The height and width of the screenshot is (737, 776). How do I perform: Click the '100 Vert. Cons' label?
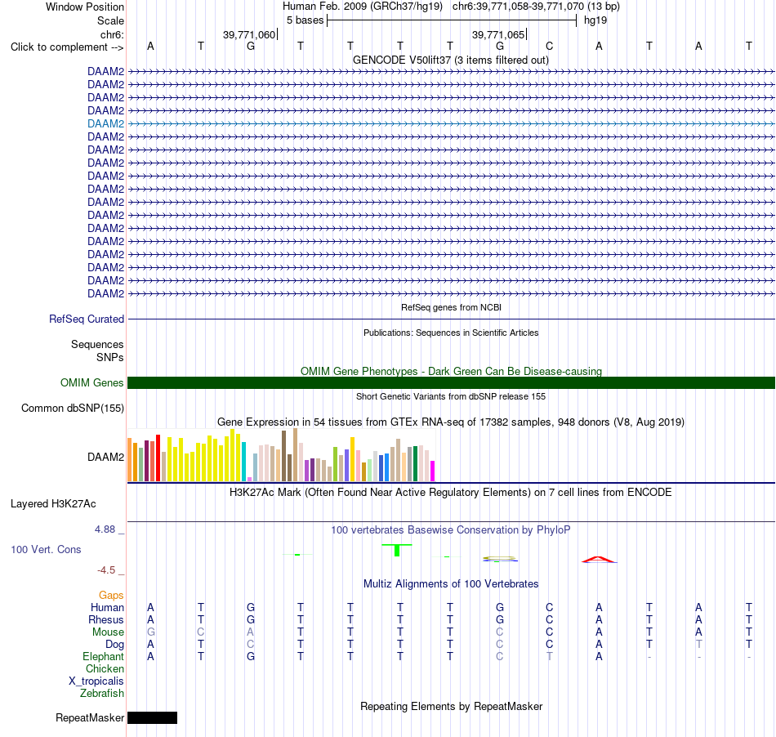click(46, 549)
